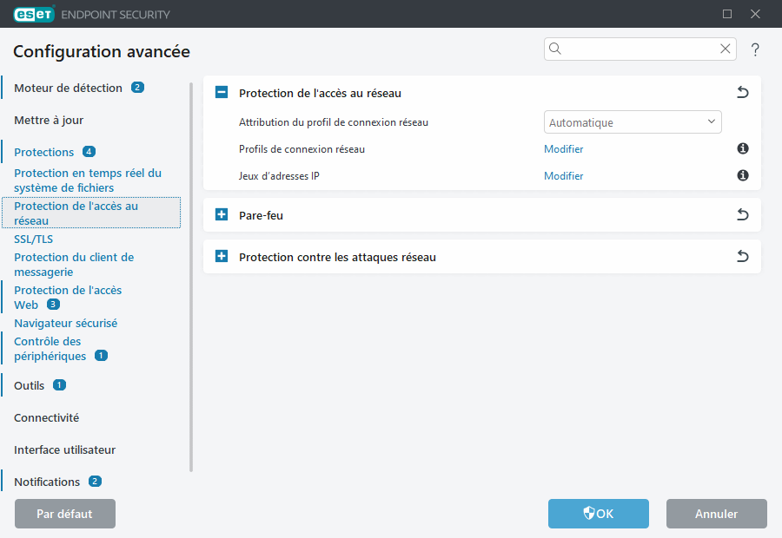Image resolution: width=782 pixels, height=538 pixels.
Task: Confirm changes with the OK button
Action: pyautogui.click(x=598, y=514)
